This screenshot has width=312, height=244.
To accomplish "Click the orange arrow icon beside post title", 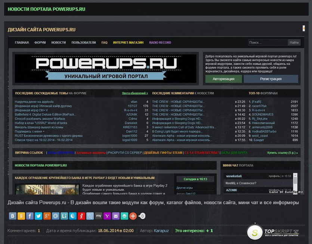I will (304, 28).
